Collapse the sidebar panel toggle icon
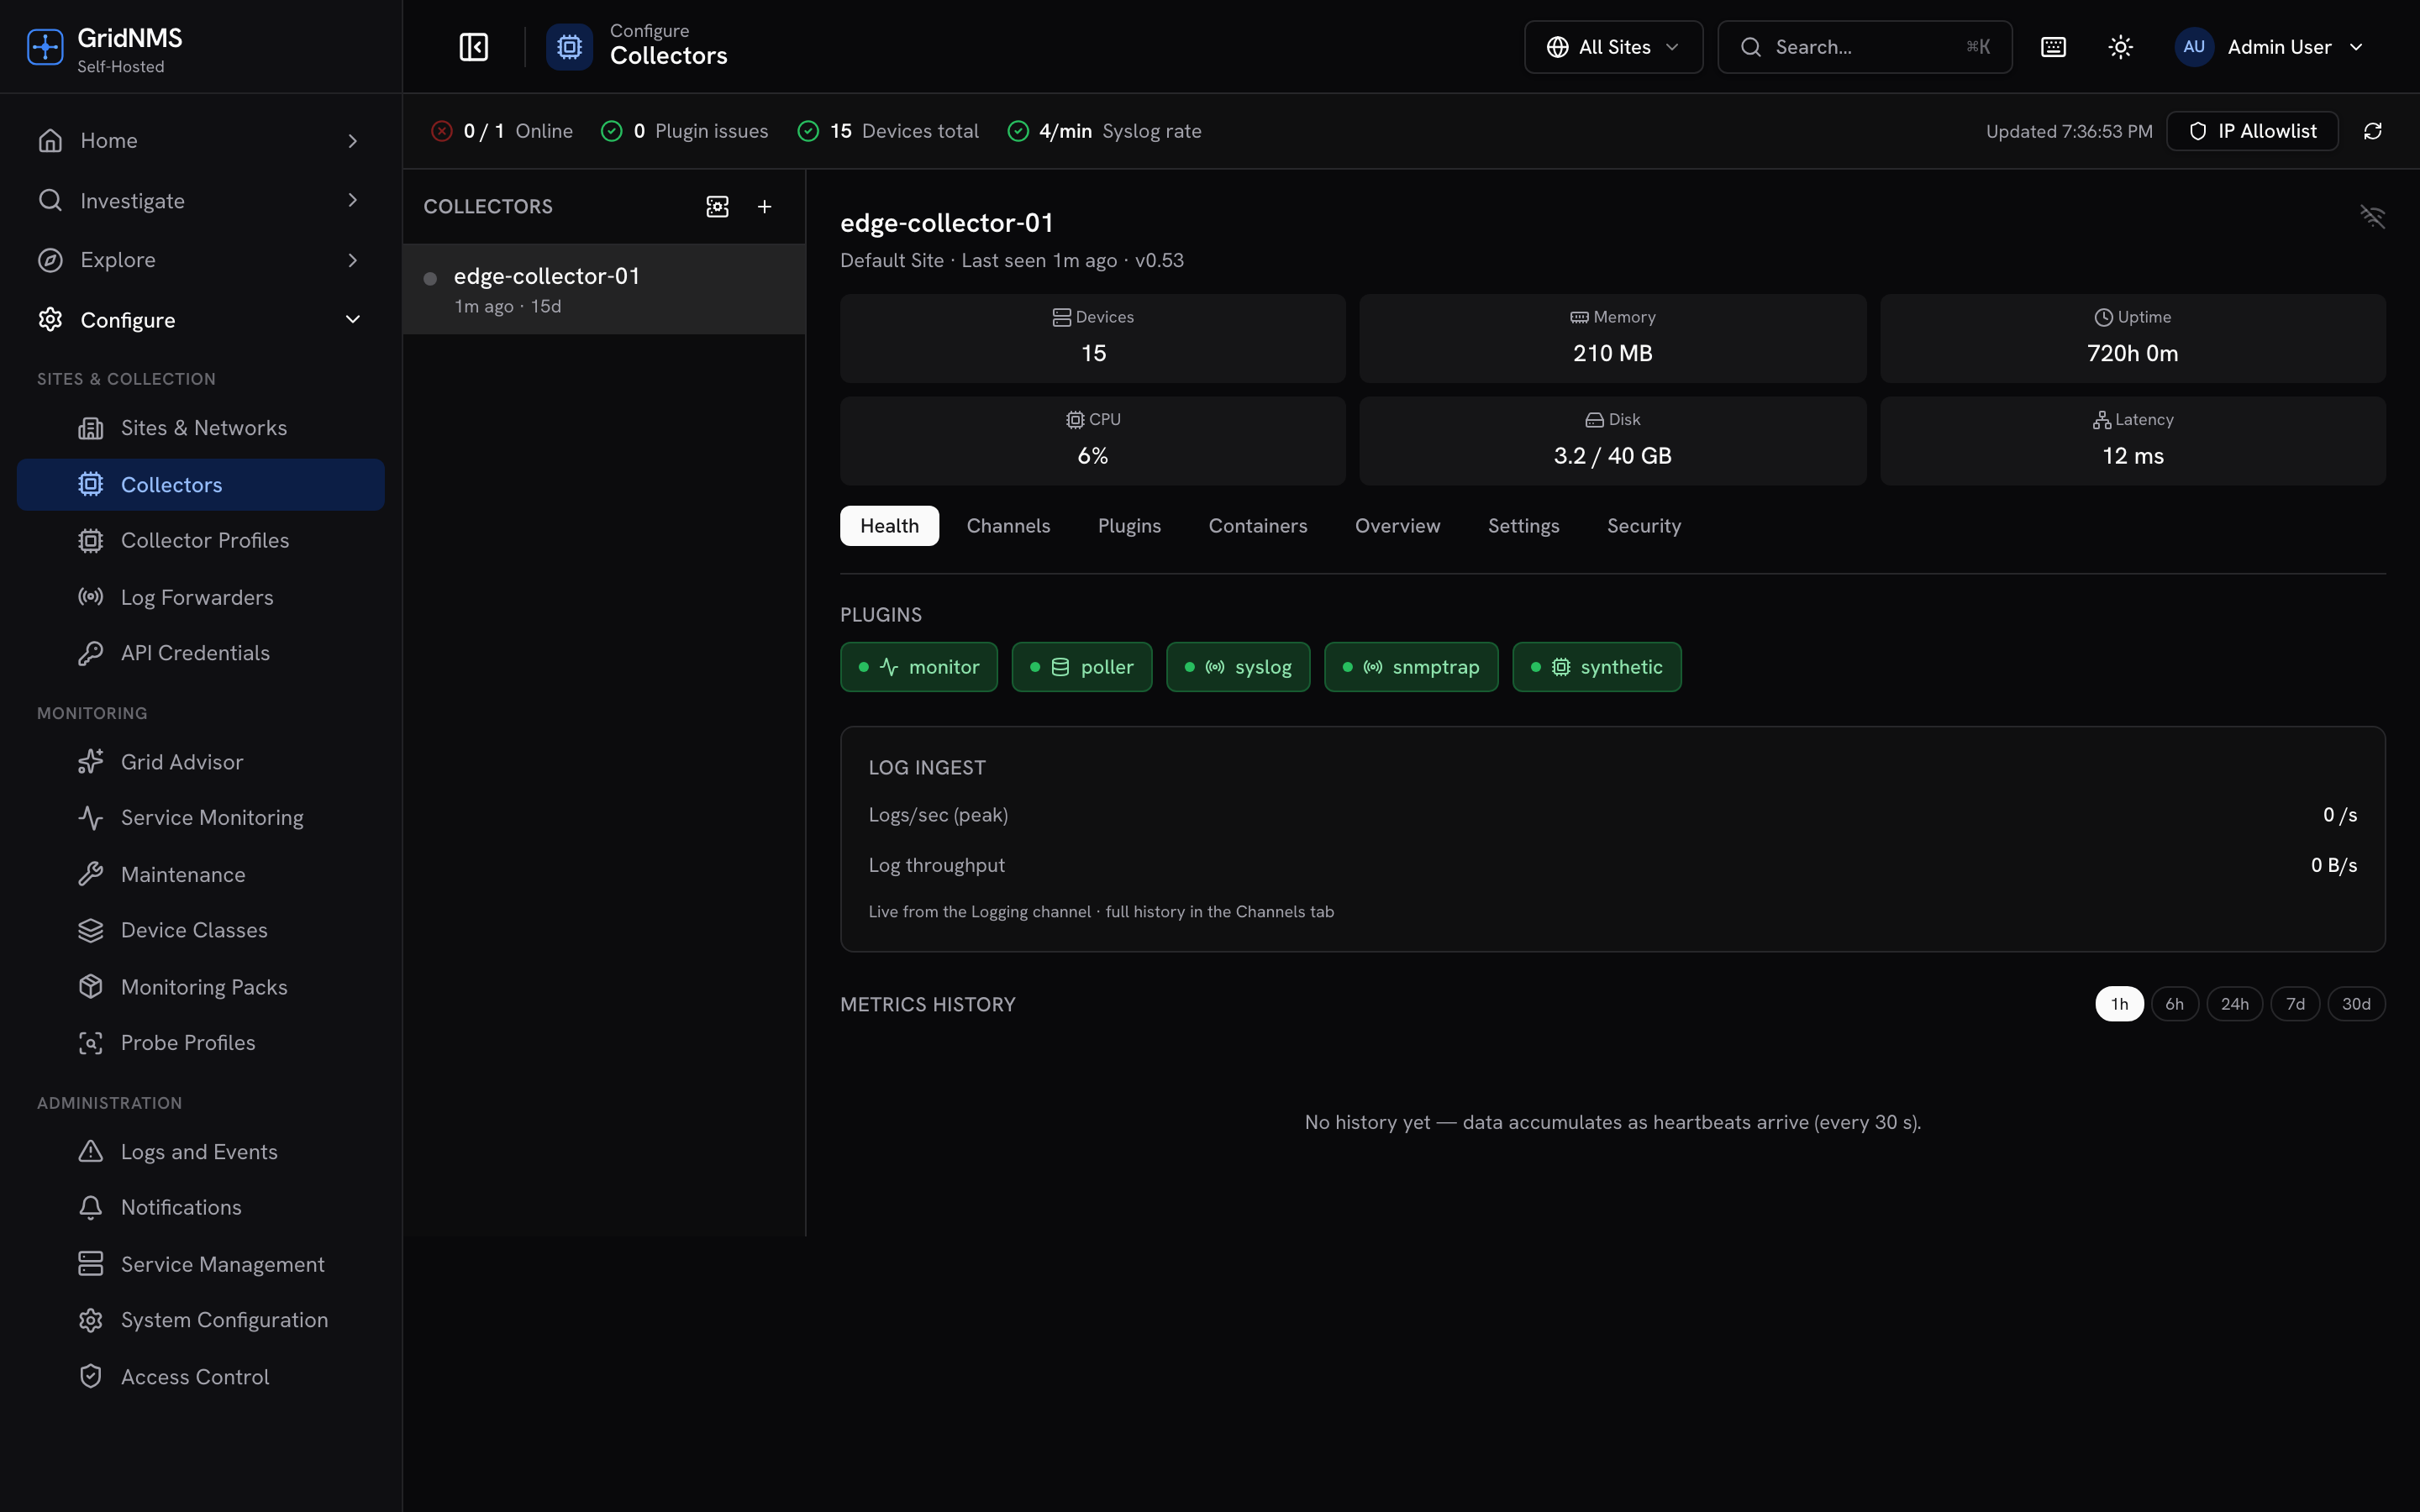2420x1512 pixels. click(473, 47)
